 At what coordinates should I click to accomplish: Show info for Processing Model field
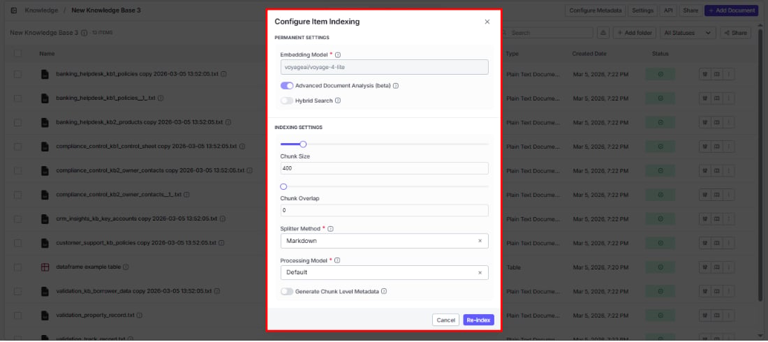(337, 260)
